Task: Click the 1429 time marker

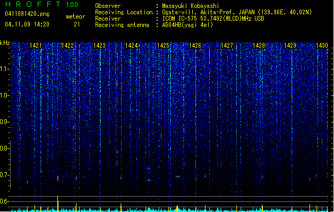Action: click(290, 46)
